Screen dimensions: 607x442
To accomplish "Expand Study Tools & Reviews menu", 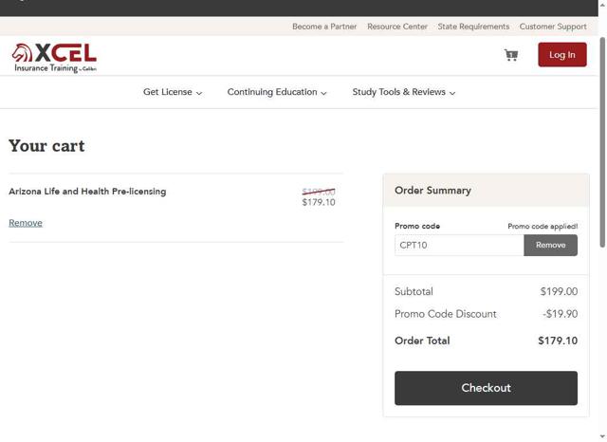I will [404, 92].
